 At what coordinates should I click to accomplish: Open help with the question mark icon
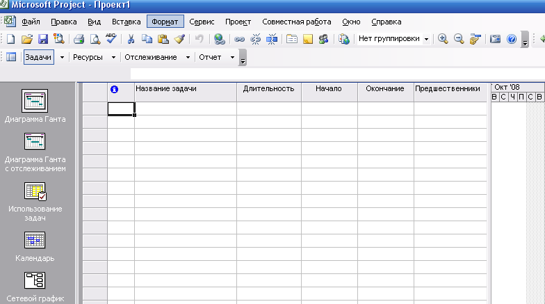coord(512,39)
